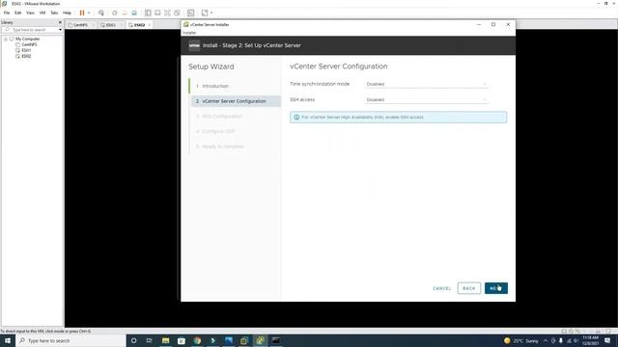Open the Installer menu in vCenter Server Installer
The image size is (618, 347).
189,33
